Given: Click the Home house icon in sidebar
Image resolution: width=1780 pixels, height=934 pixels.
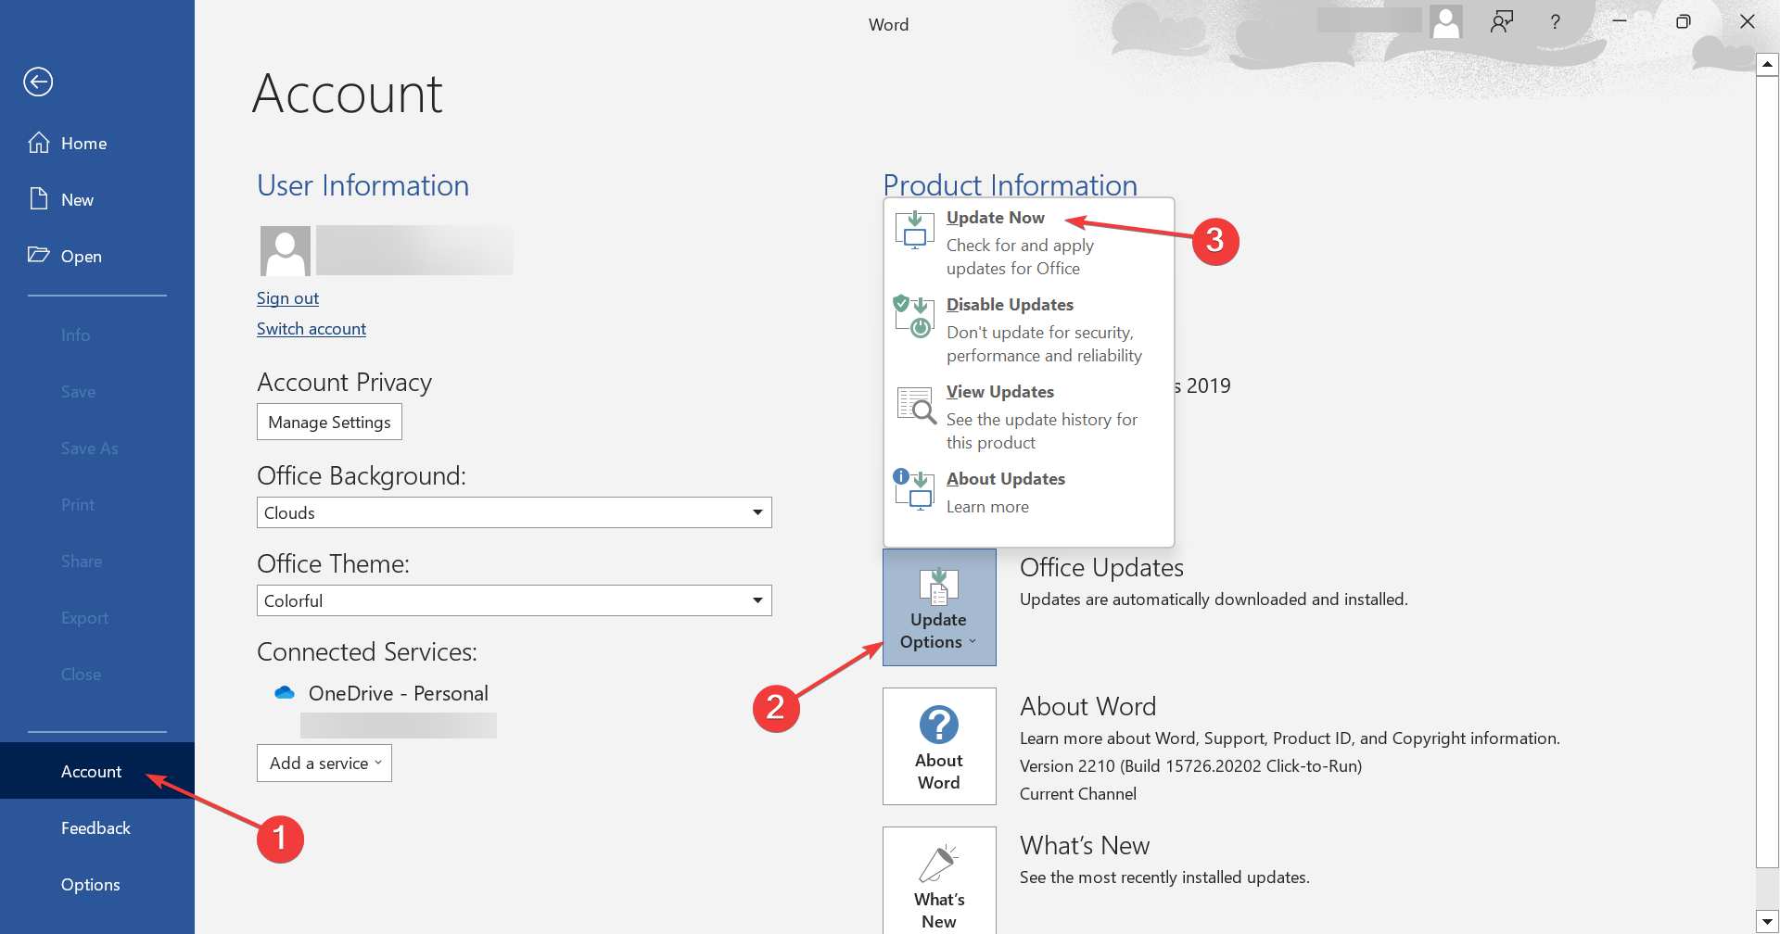Looking at the screenshot, I should coord(39,143).
